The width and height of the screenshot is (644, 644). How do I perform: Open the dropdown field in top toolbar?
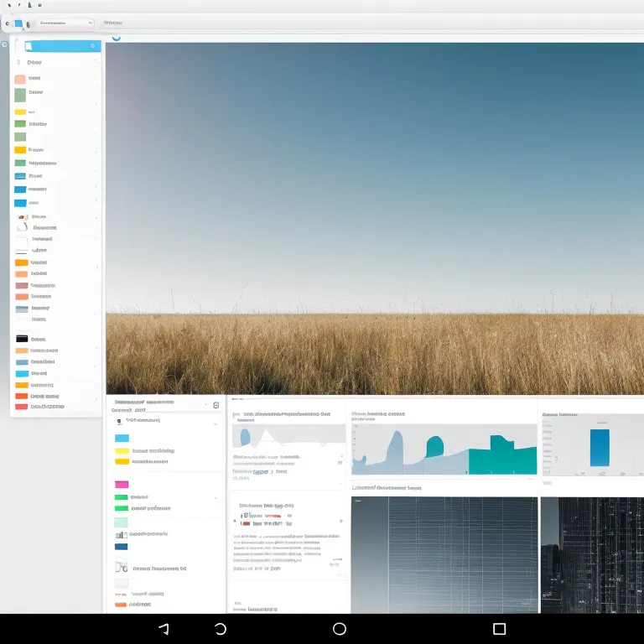tap(64, 23)
